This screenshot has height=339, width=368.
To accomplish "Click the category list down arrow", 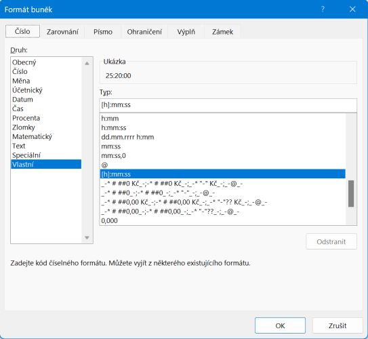I will [87, 237].
